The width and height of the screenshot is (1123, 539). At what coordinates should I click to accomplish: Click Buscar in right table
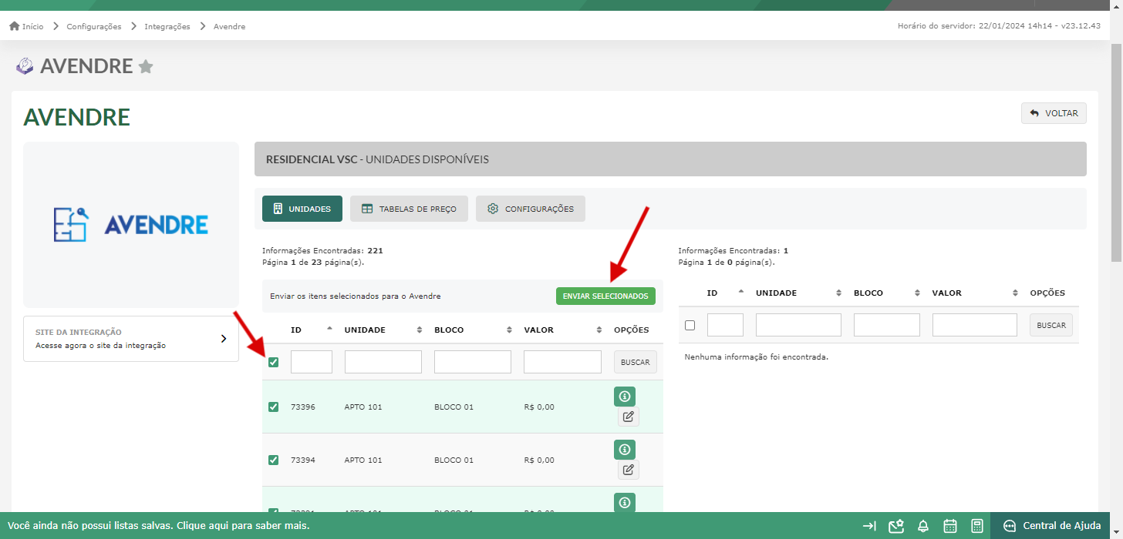click(x=1050, y=325)
